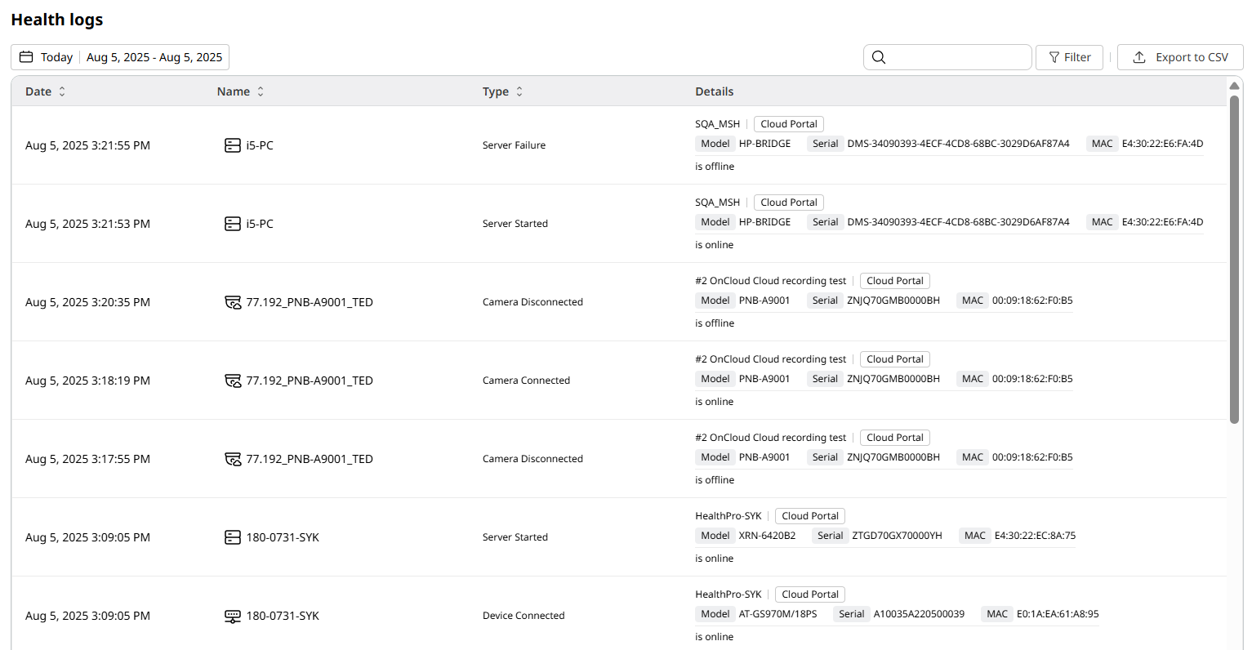
Task: Click the magnifier icon in search box
Action: point(879,57)
